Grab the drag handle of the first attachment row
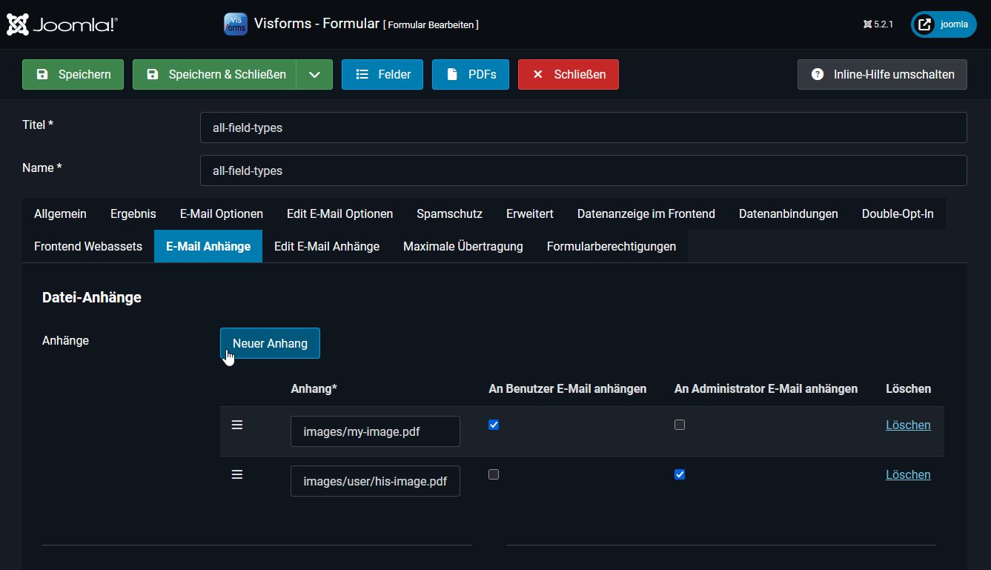 click(237, 424)
